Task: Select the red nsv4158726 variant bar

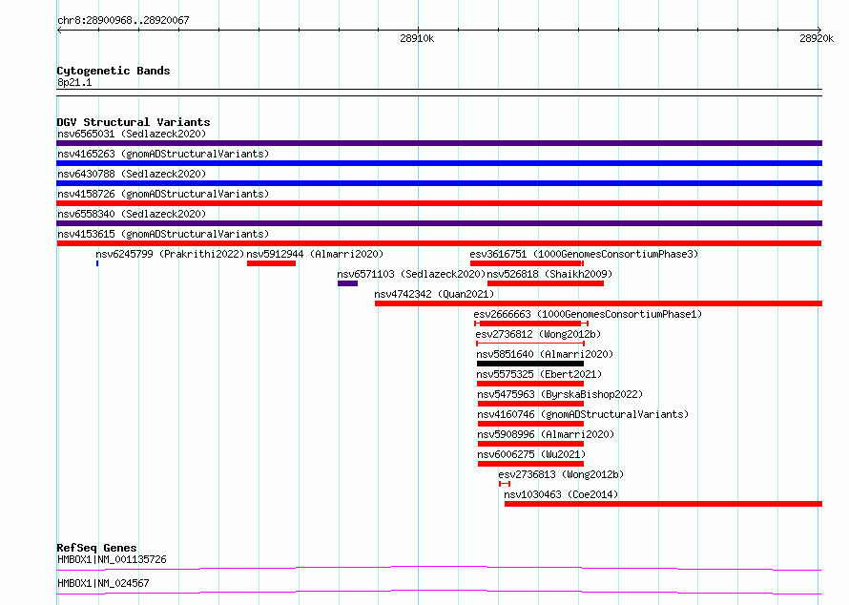Action: 439,203
